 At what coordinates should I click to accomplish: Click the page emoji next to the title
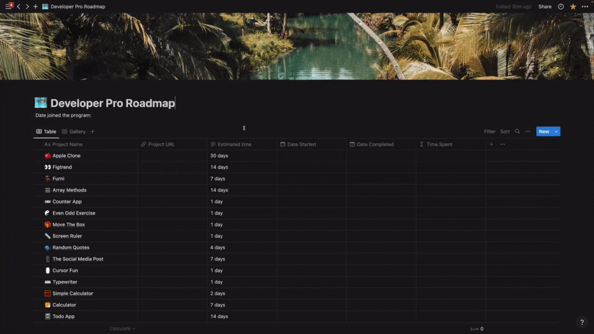(x=41, y=102)
